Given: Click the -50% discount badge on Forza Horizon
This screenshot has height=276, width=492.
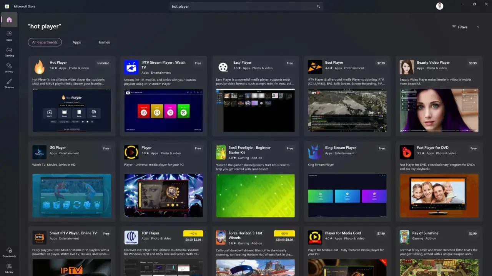Looking at the screenshot, I should point(284,233).
